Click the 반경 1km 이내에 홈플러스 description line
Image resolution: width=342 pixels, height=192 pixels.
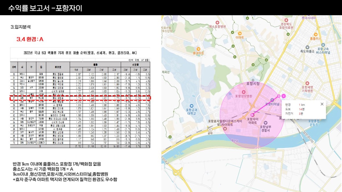(x=57, y=163)
